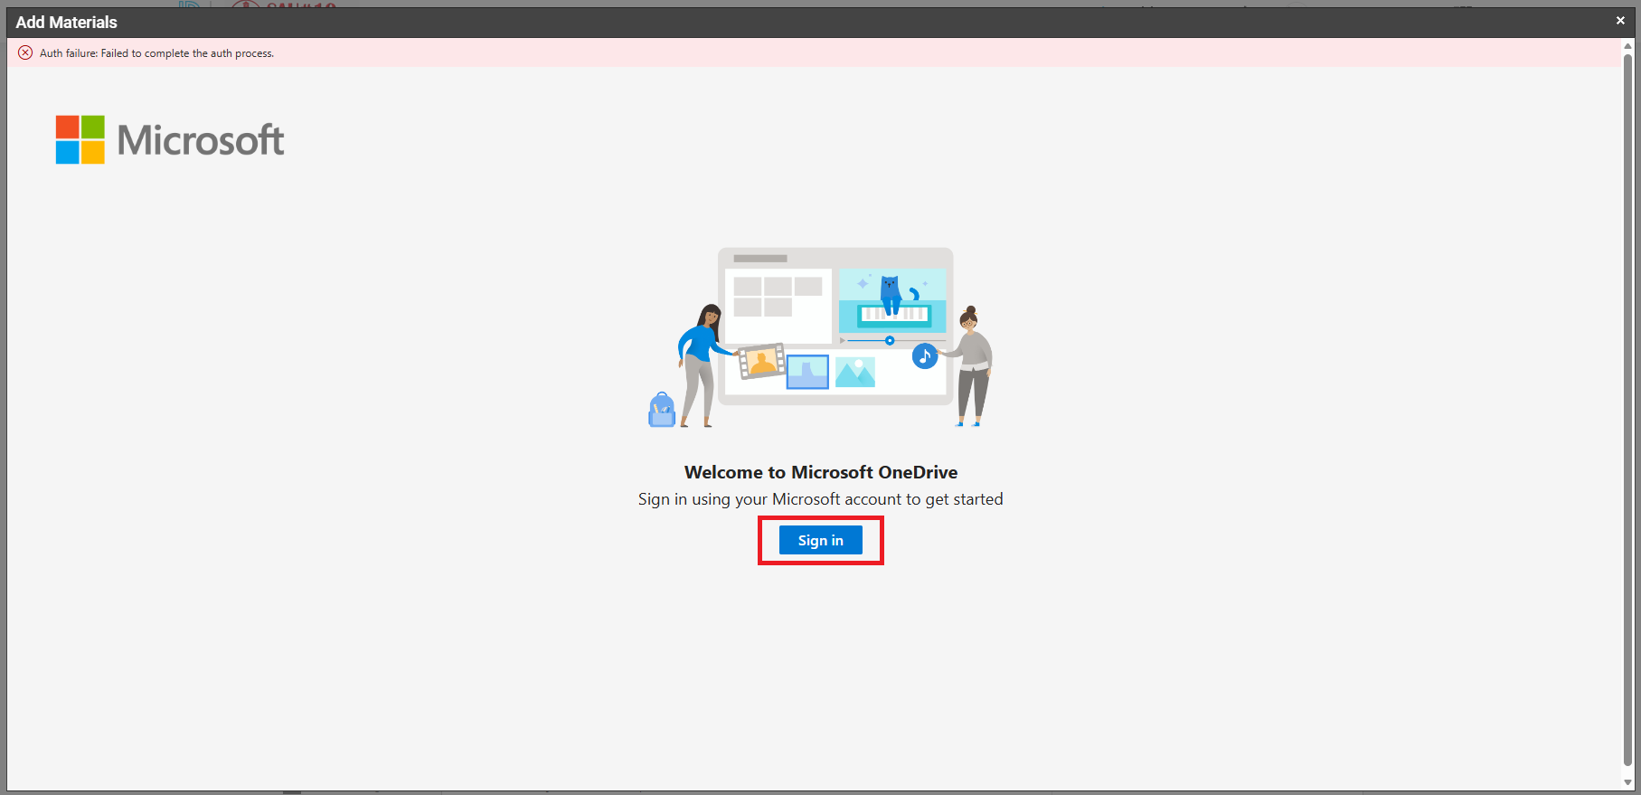The image size is (1641, 795).
Task: Click the scrollbar down arrow
Action: pyautogui.click(x=1628, y=782)
